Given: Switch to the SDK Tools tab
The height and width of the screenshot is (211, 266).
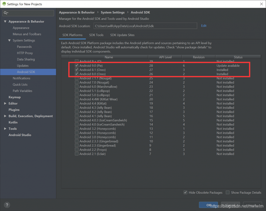Looking at the screenshot, I should click(96, 35).
